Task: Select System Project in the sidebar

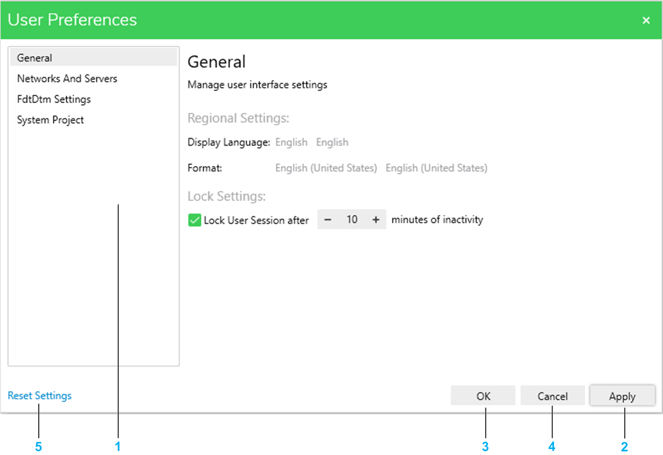Action: pyautogui.click(x=50, y=120)
